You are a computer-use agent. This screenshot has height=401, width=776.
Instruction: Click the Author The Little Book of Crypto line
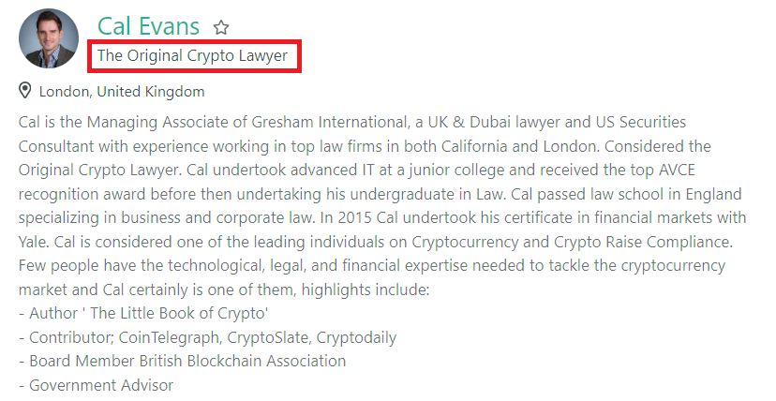(144, 314)
